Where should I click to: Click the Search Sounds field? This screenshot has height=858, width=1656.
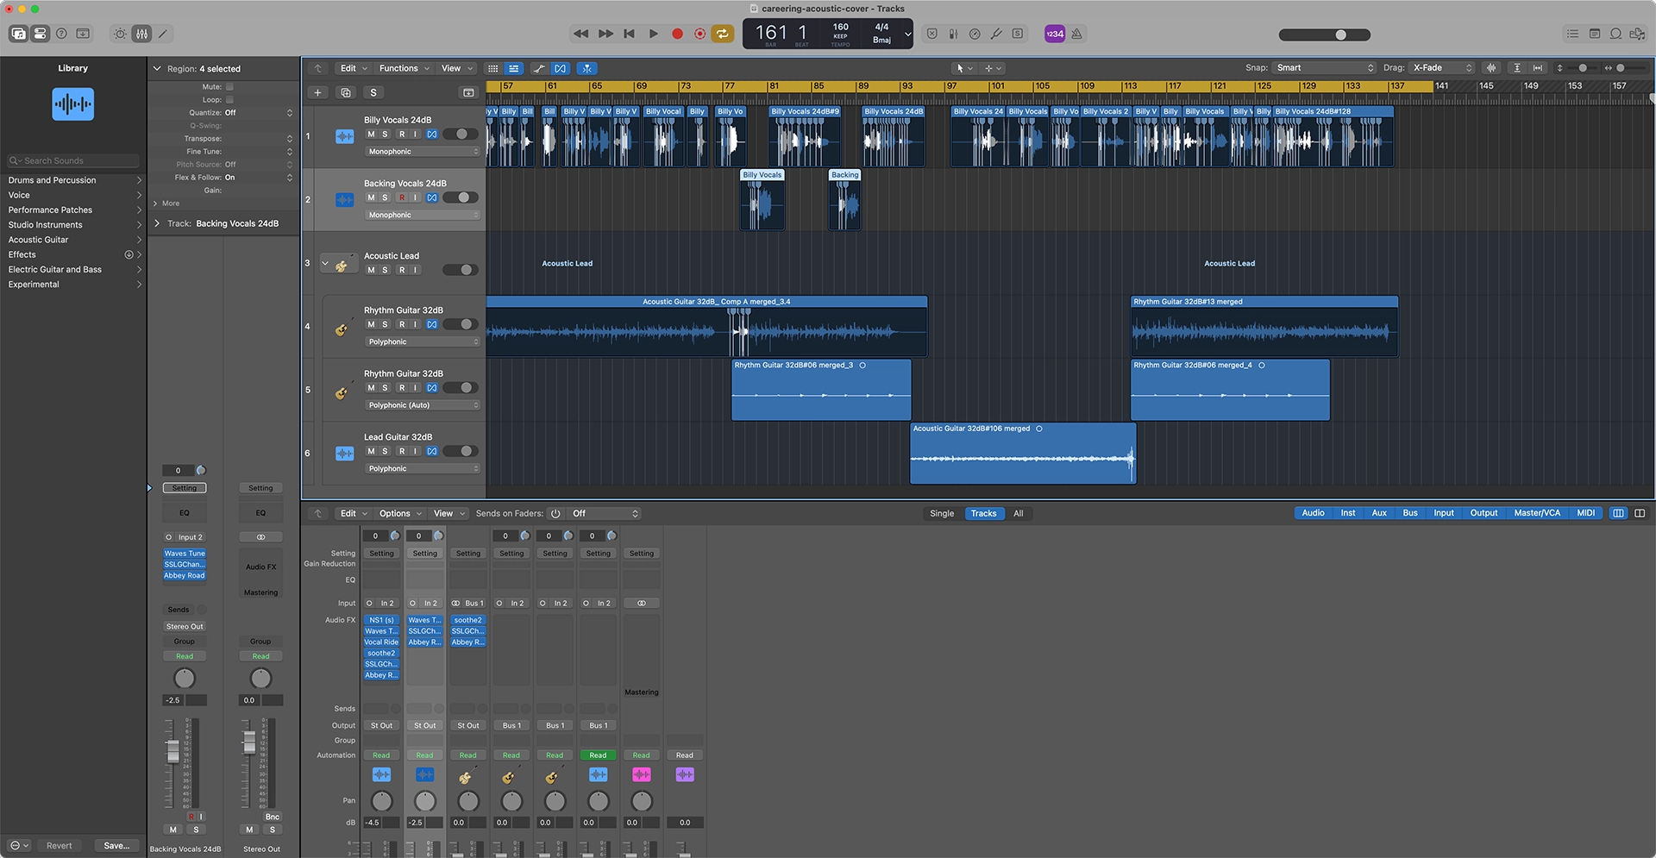pos(73,160)
